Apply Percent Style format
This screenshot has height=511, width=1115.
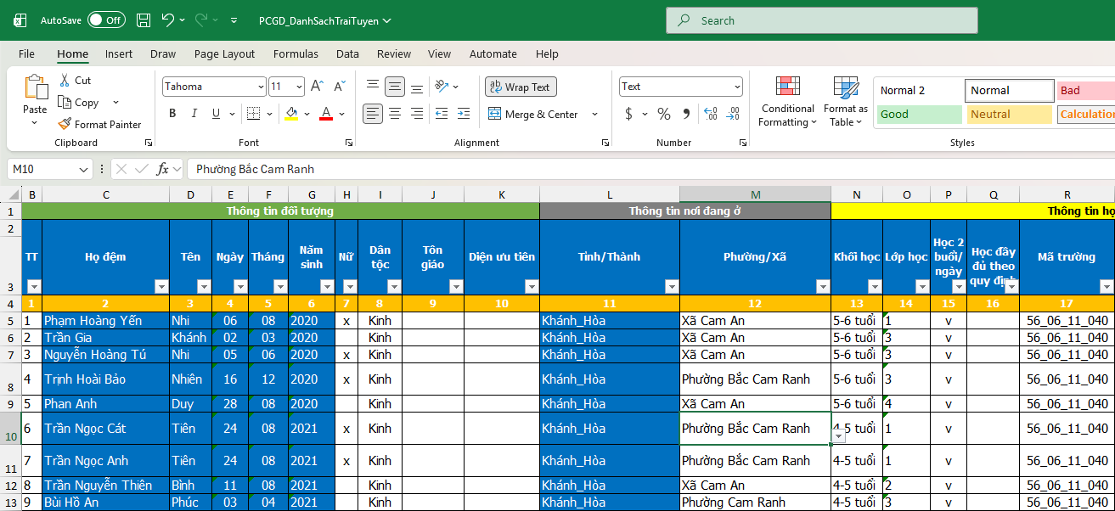point(664,114)
